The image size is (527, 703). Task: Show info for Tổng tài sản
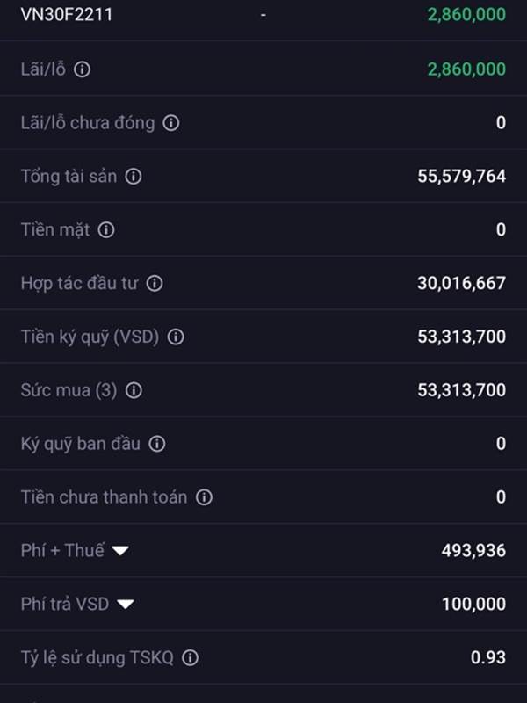tap(134, 177)
